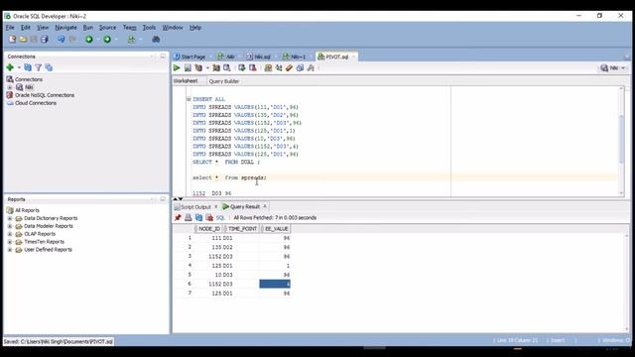Click the Undo icon in main toolbar
Image resolution: width=635 pixels, height=357 pixels.
pyautogui.click(x=61, y=40)
